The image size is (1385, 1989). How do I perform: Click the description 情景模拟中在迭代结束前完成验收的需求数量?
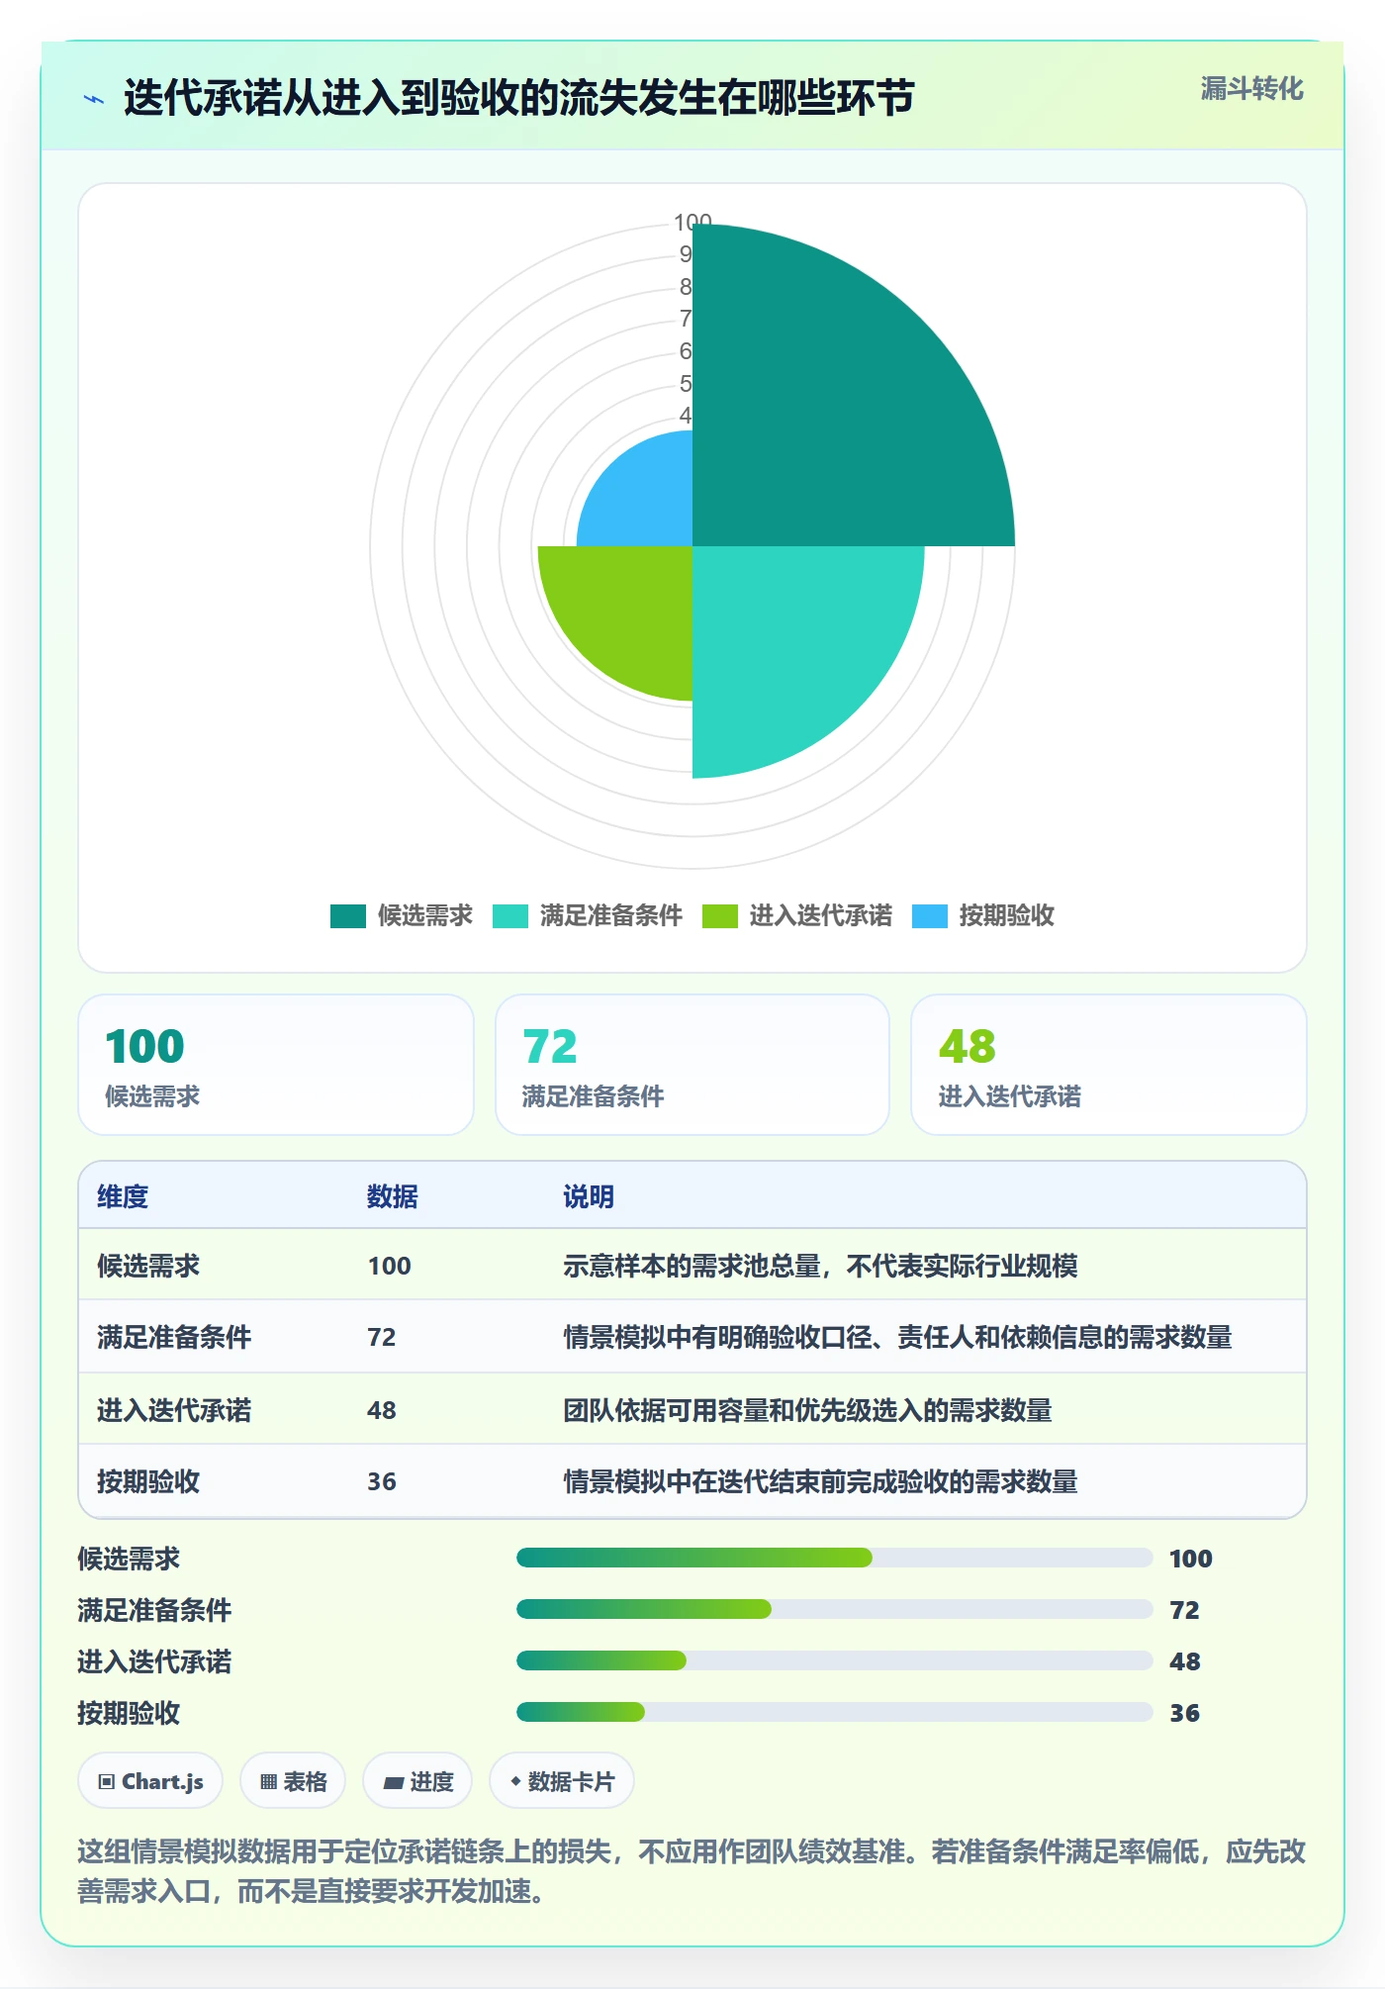pyautogui.click(x=820, y=1481)
